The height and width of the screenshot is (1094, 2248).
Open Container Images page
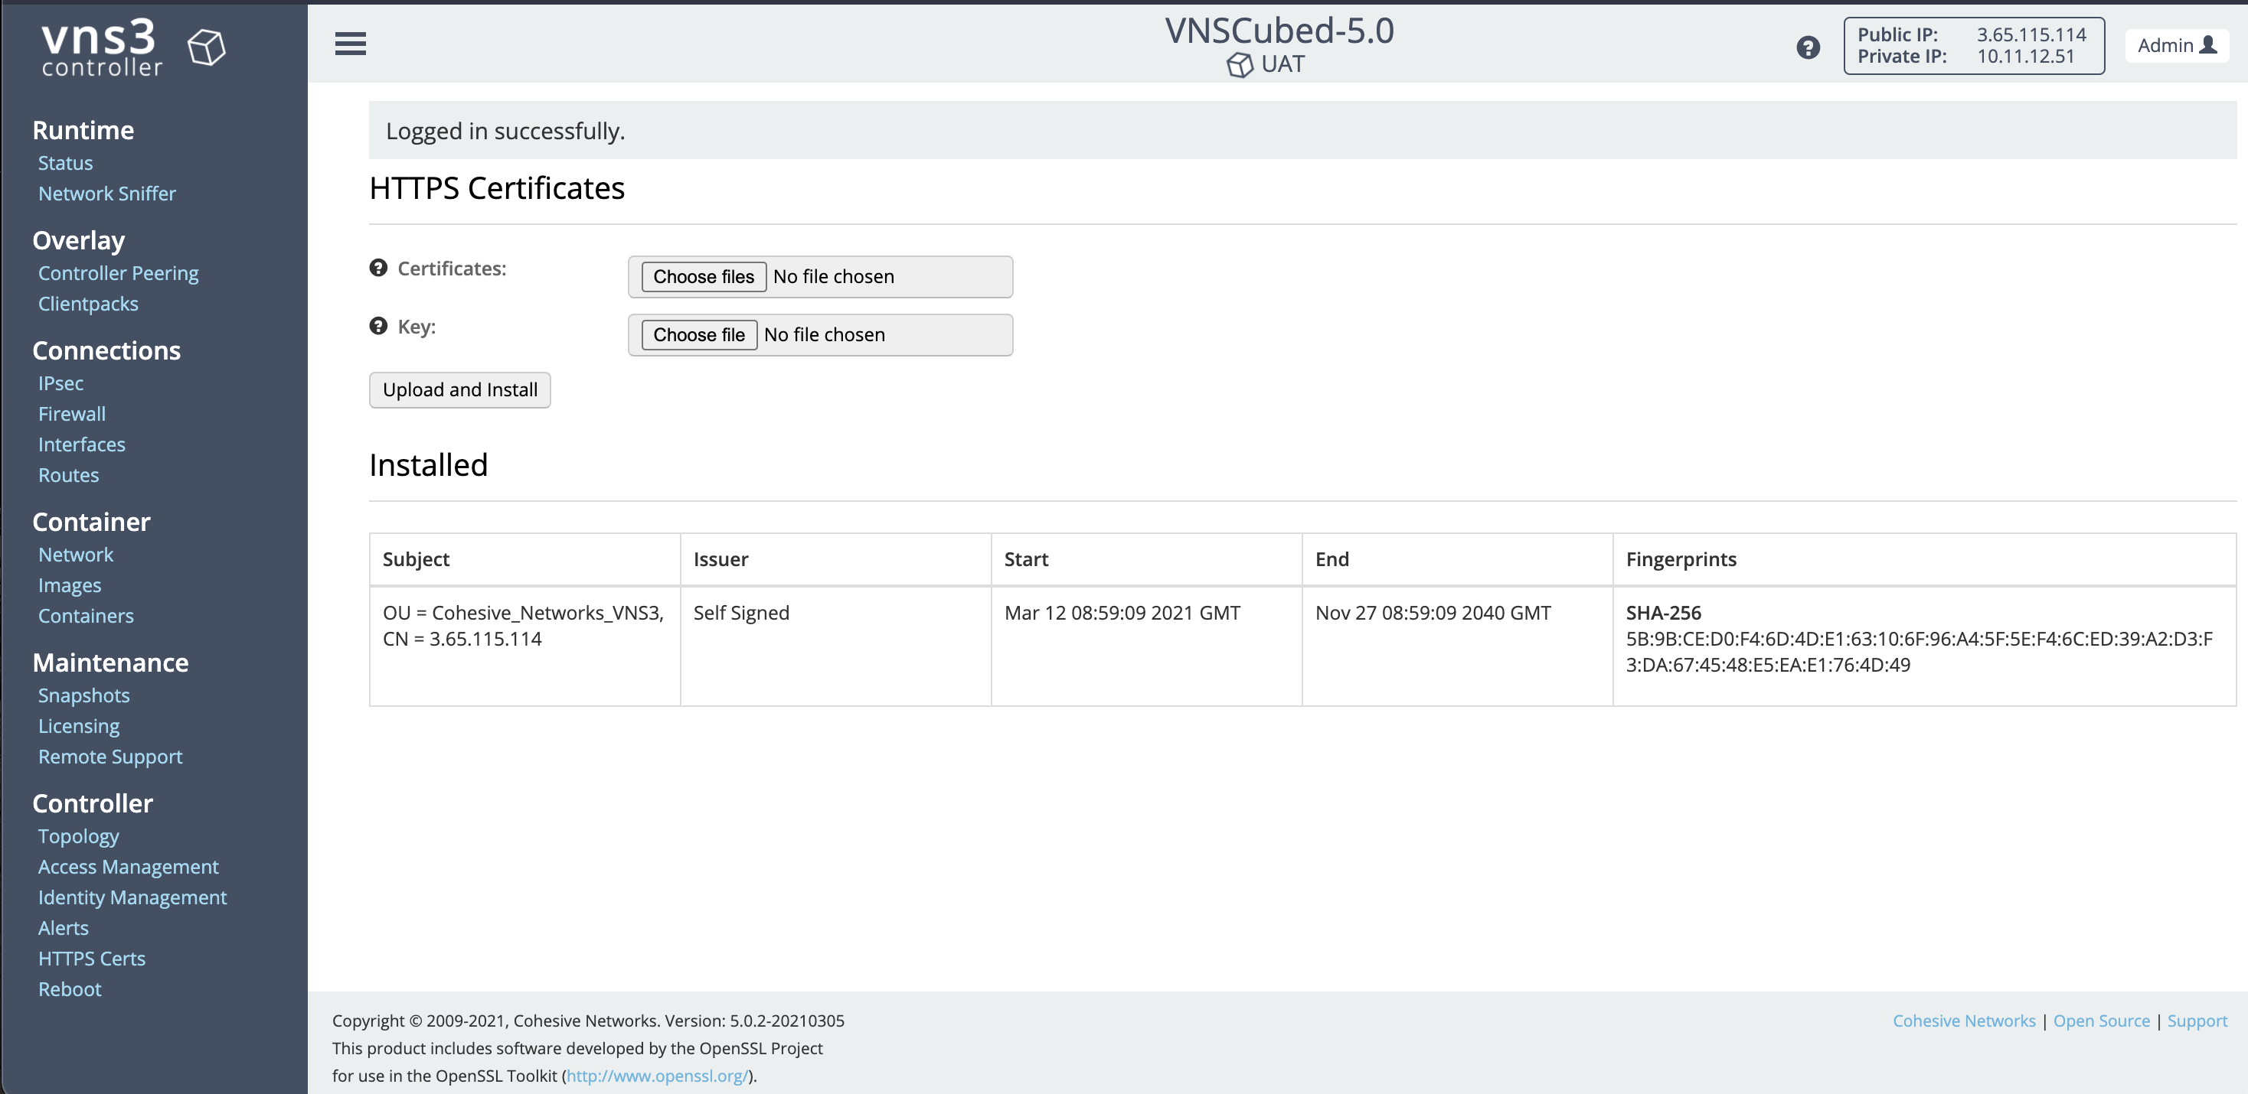70,585
